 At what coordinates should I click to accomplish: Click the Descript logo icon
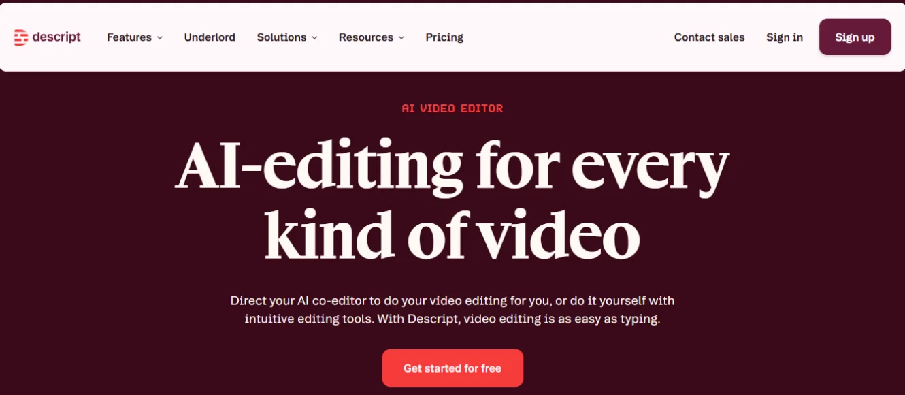point(21,37)
